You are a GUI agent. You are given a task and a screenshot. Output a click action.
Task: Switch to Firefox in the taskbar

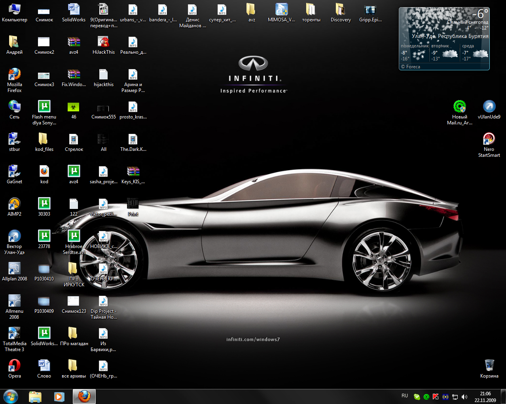(x=84, y=396)
